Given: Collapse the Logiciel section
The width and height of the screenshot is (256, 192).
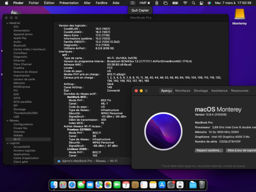Looking at the screenshot, I should [x=7, y=143].
